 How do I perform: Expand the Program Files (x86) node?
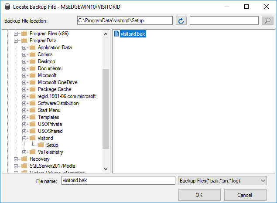coord(16,34)
